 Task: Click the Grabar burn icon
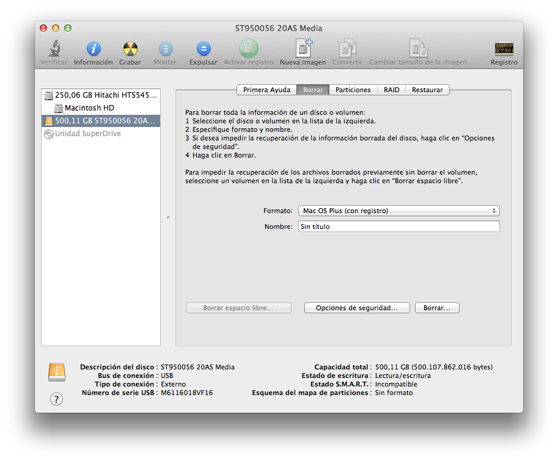pos(130,49)
